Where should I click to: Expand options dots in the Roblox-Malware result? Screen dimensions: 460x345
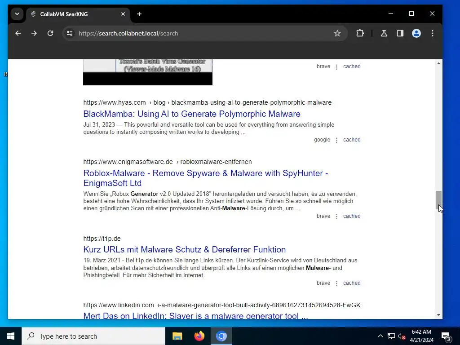point(336,216)
